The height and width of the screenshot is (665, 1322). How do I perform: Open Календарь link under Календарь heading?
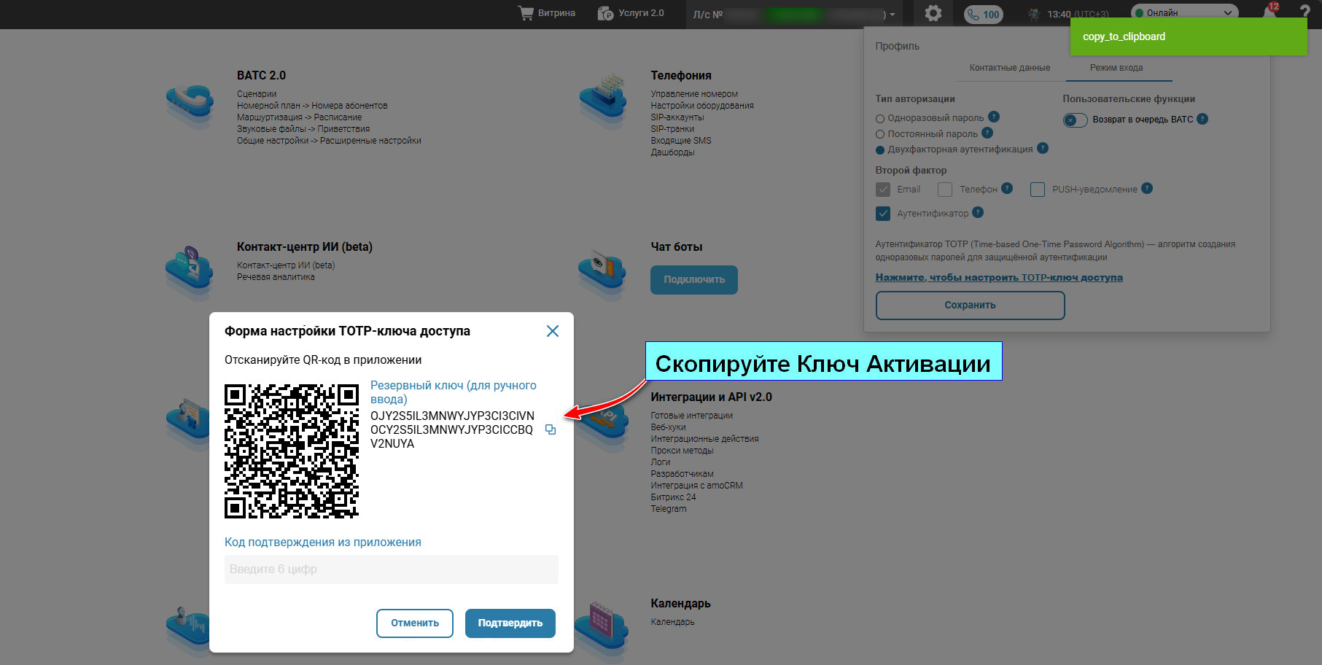(672, 622)
